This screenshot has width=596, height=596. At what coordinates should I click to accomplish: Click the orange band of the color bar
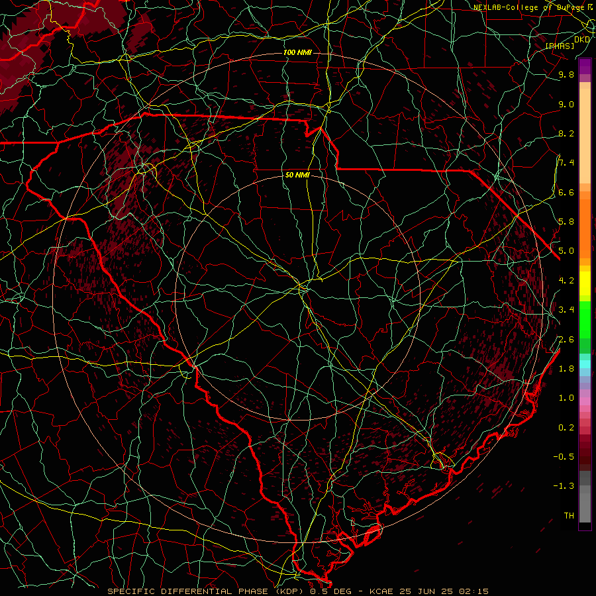click(x=585, y=228)
